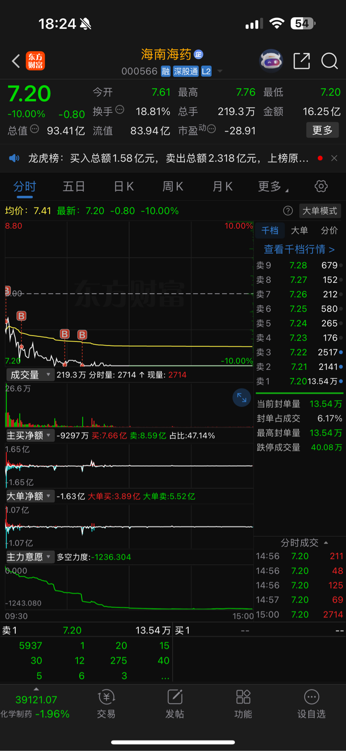Tap the 融 badge beside stock code
Image resolution: width=346 pixels, height=751 pixels.
coord(165,71)
